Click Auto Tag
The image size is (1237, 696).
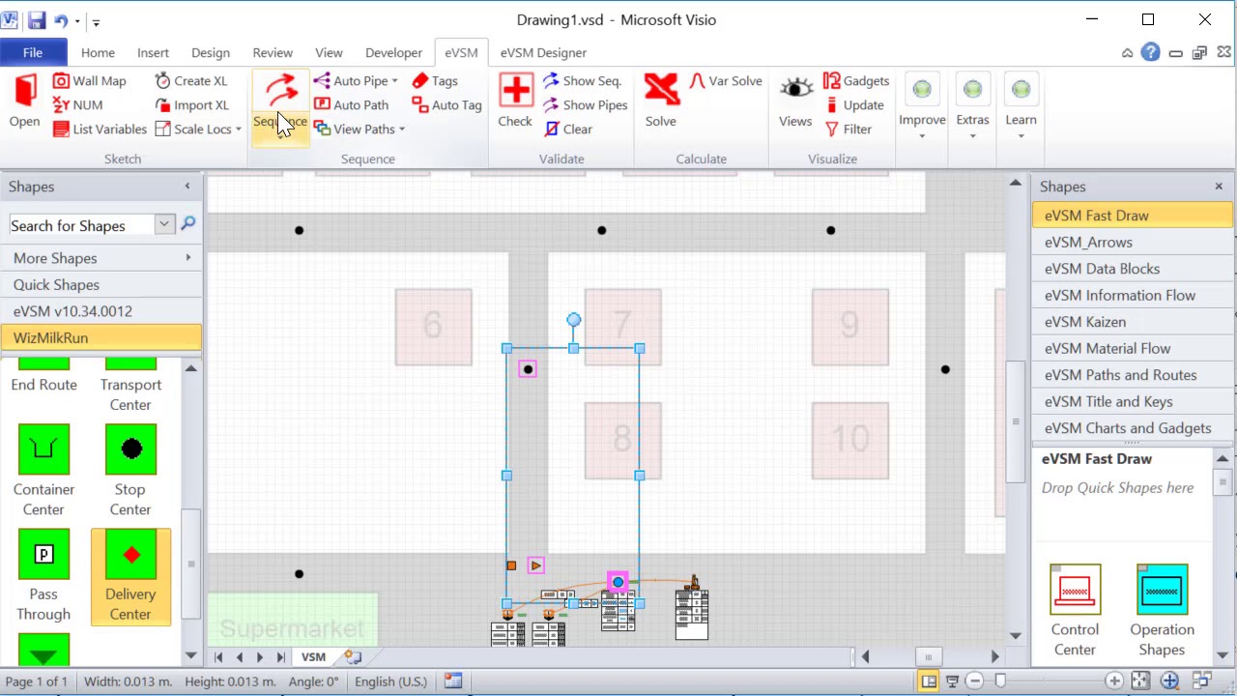pyautogui.click(x=446, y=105)
